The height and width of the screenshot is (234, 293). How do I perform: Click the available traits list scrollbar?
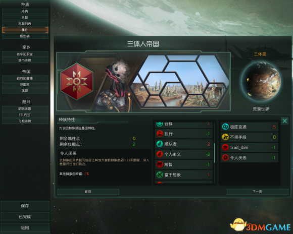214,153
